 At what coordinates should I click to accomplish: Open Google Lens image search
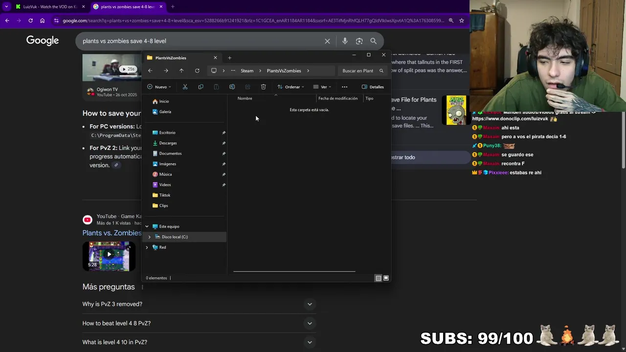(359, 41)
